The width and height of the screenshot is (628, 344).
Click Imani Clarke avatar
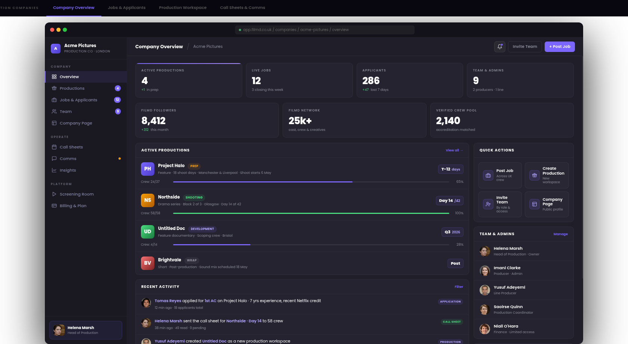click(485, 271)
